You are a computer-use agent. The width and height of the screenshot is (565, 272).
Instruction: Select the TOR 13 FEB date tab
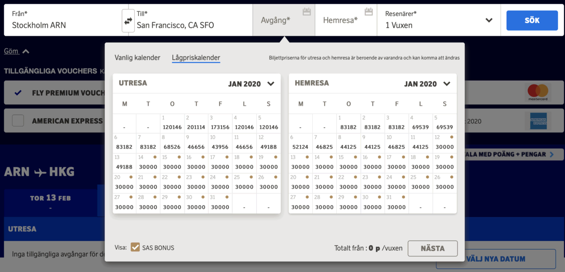[x=50, y=202]
